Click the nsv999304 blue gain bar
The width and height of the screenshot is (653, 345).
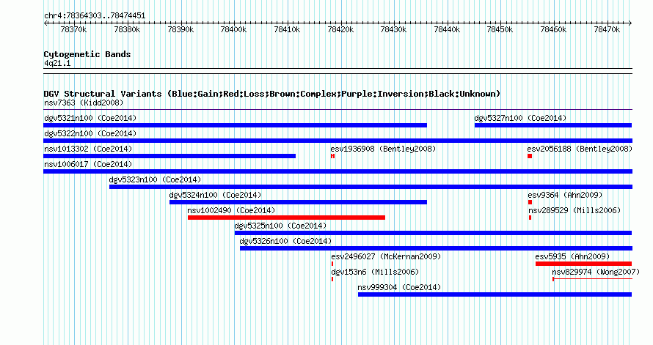(495, 294)
